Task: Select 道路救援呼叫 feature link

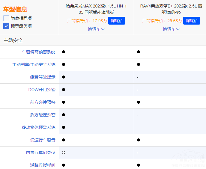Action: [x=43, y=165]
